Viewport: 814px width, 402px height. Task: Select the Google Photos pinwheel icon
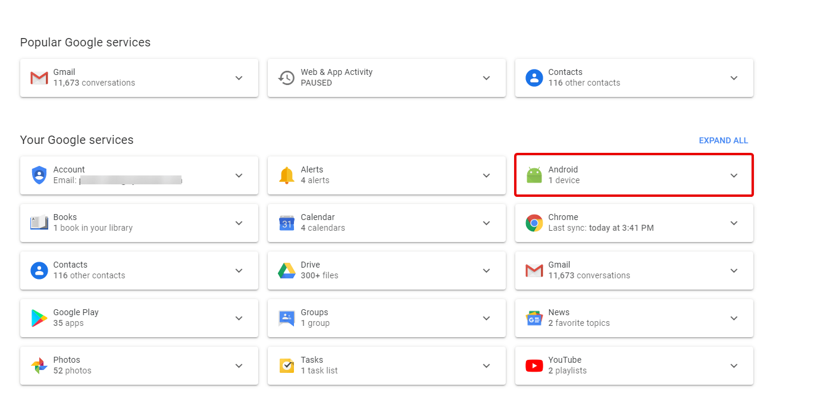[x=38, y=365]
